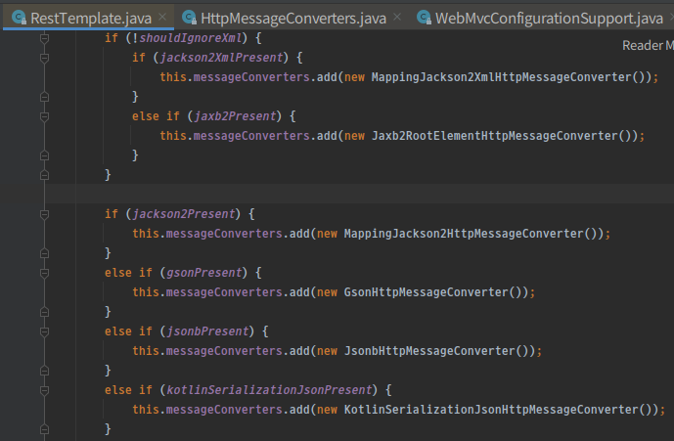Close the RestTemplate.java tab

tap(162, 18)
